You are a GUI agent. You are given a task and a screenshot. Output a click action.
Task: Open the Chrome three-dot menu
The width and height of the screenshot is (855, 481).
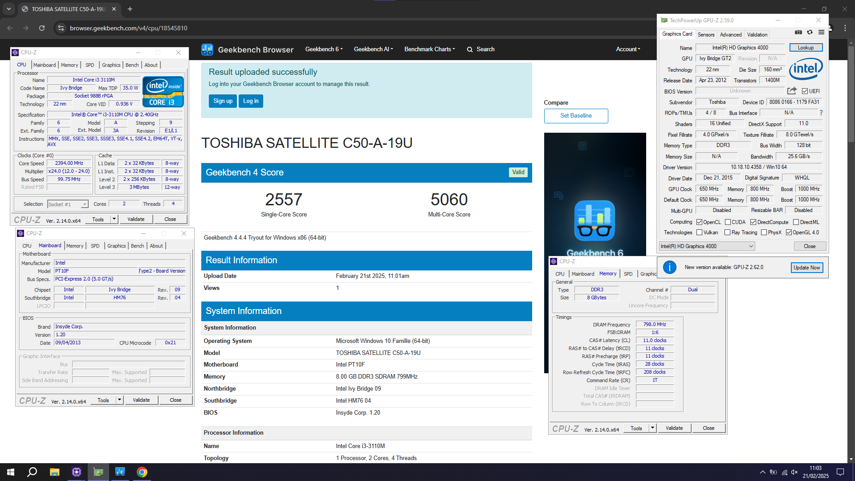pyautogui.click(x=845, y=28)
